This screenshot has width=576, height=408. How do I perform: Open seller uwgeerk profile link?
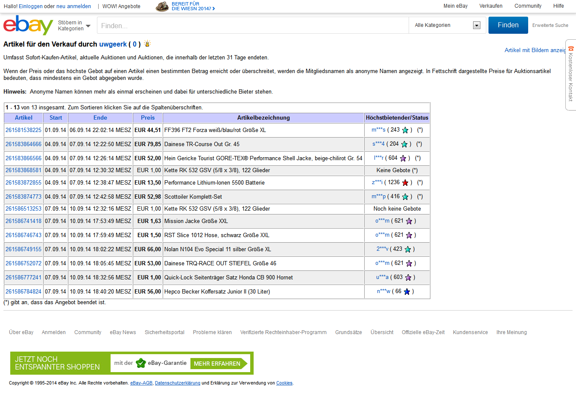113,44
